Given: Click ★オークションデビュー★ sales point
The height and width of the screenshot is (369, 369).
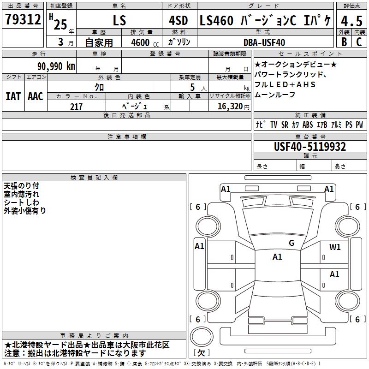Looking at the screenshot, I should 296,65.
